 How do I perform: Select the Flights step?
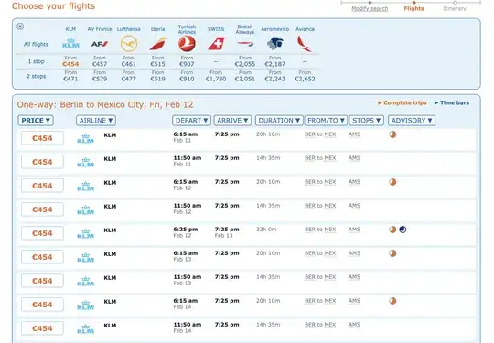tap(413, 8)
